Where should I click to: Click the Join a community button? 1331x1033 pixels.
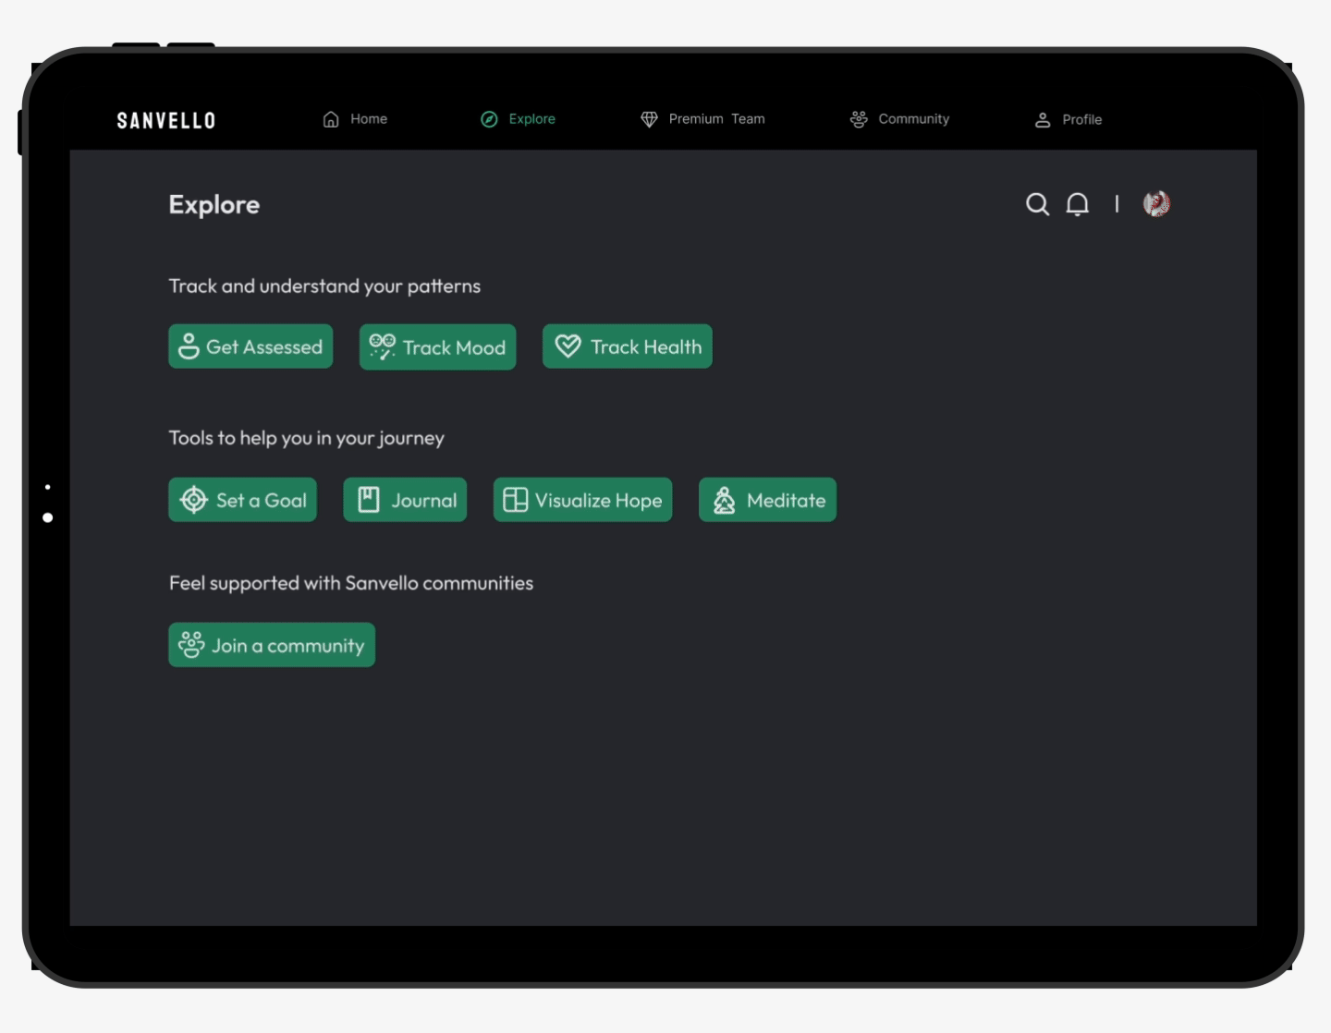click(271, 645)
